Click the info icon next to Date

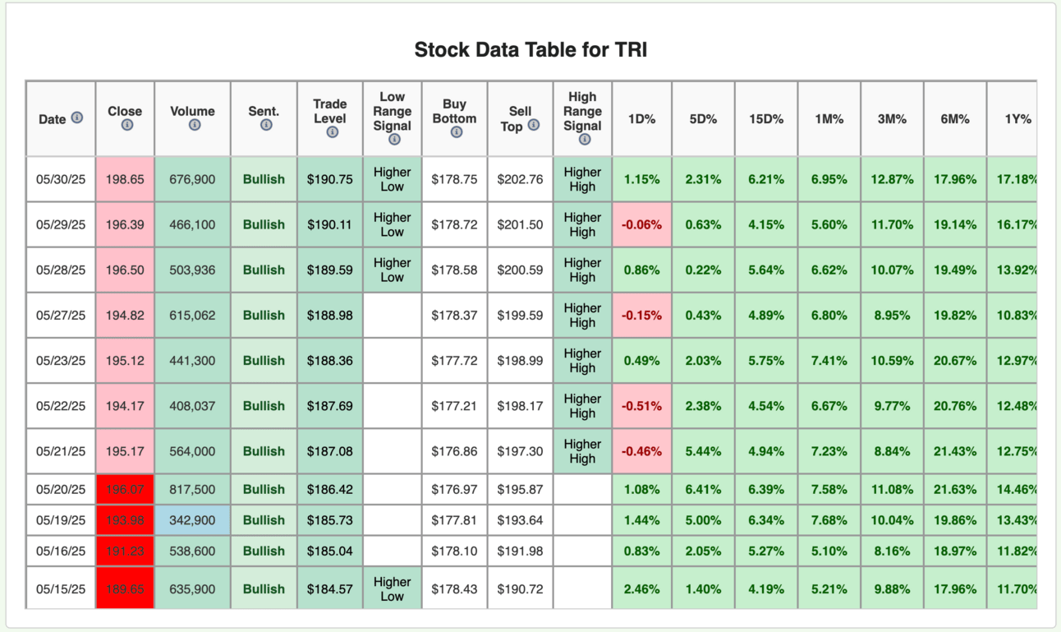coord(77,118)
